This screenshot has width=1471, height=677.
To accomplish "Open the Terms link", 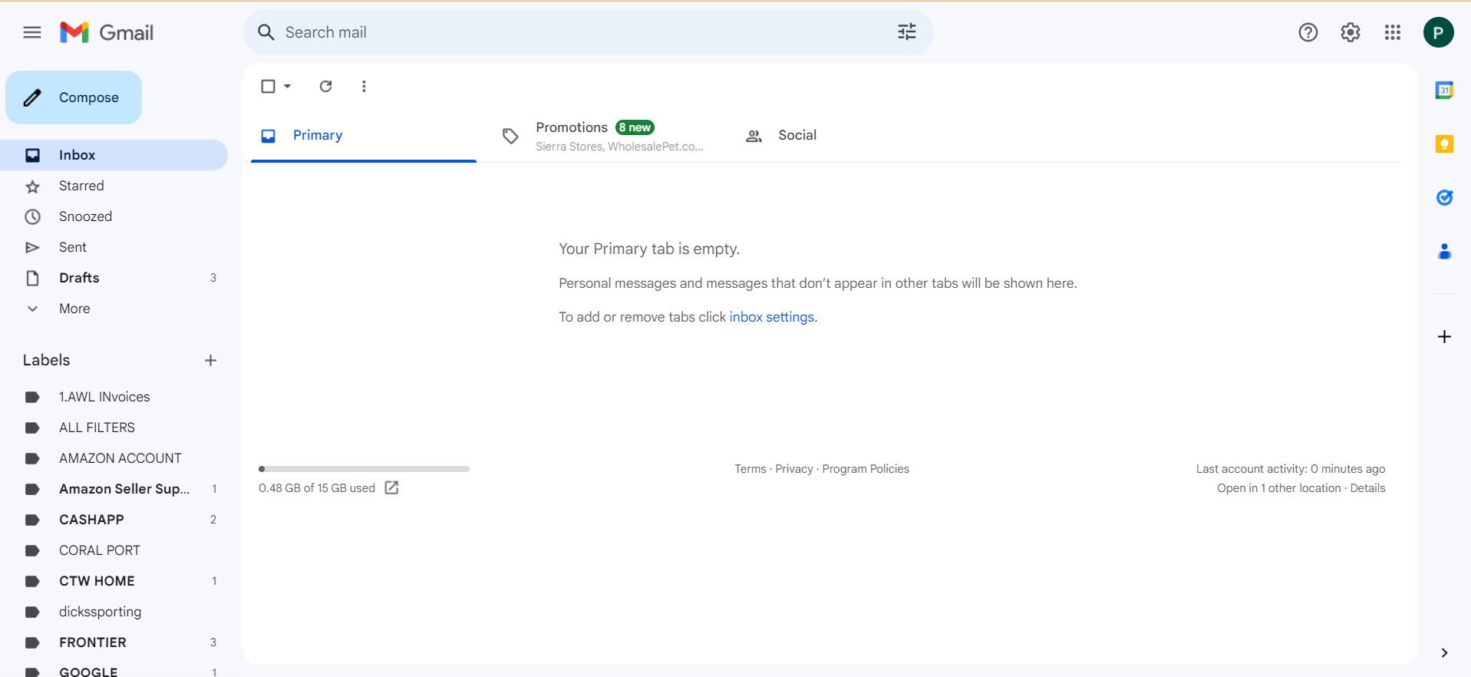I will (x=750, y=469).
